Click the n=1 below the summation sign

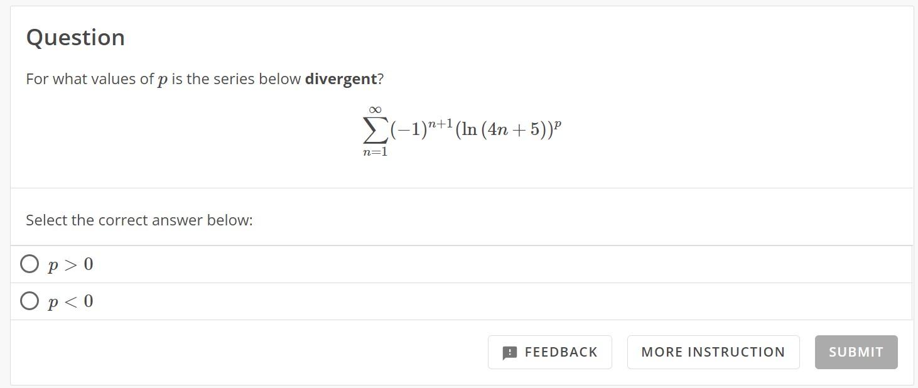pos(375,151)
